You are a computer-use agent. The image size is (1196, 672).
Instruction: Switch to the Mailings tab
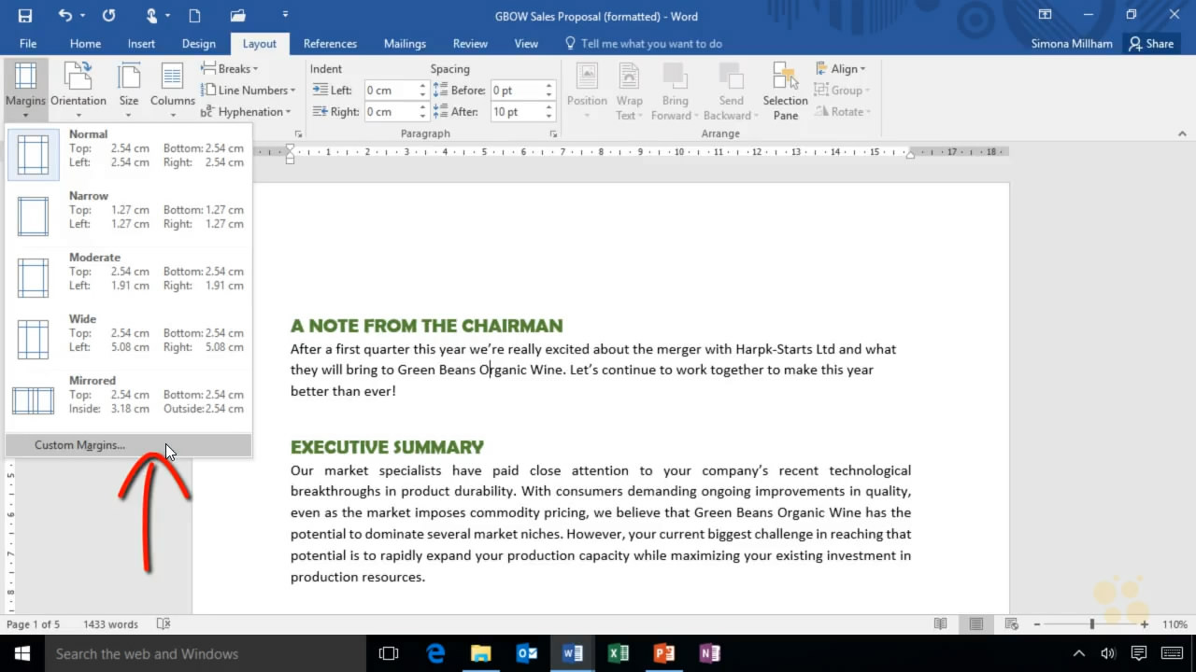click(405, 43)
